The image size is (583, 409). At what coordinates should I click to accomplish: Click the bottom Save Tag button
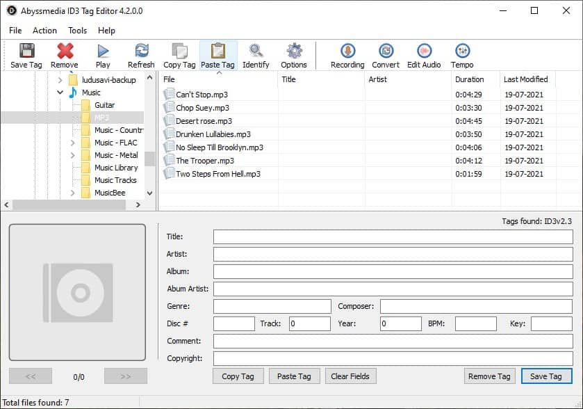(x=546, y=376)
